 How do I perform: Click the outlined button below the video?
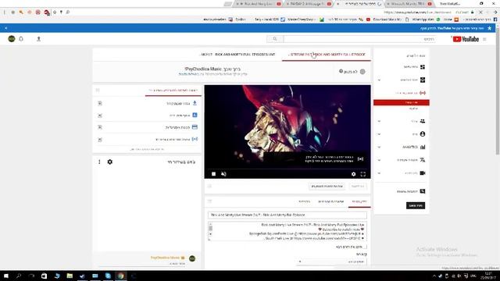tap(327, 187)
